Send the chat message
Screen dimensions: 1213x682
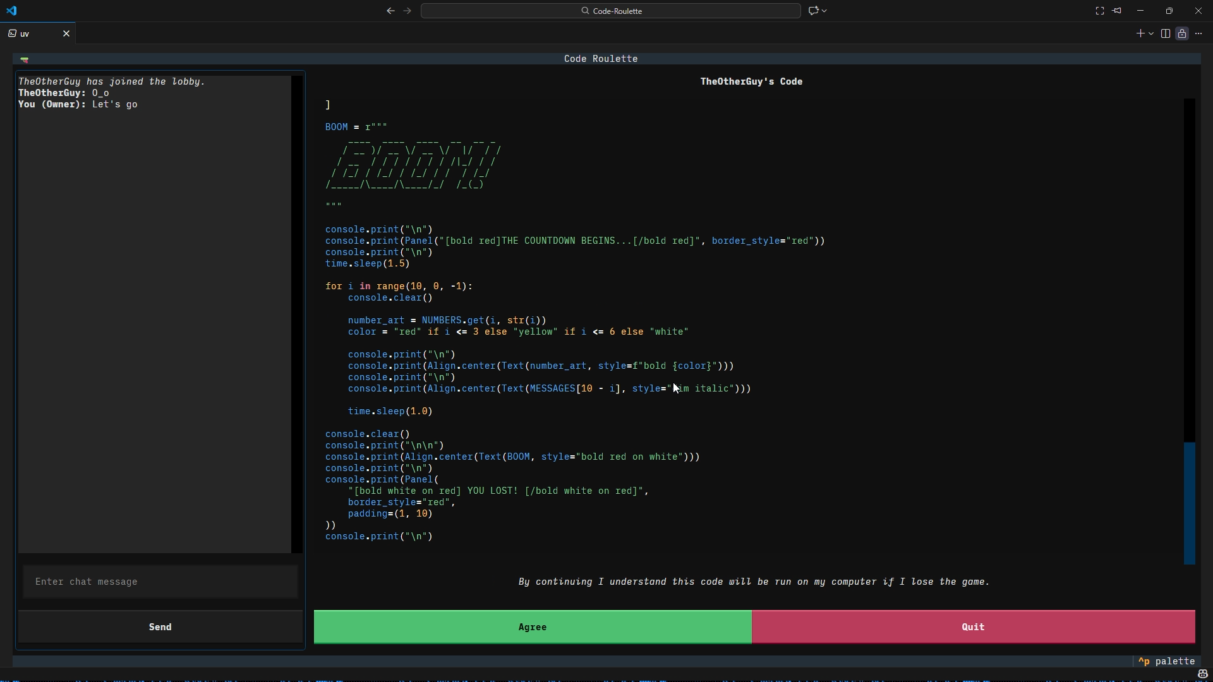[160, 627]
